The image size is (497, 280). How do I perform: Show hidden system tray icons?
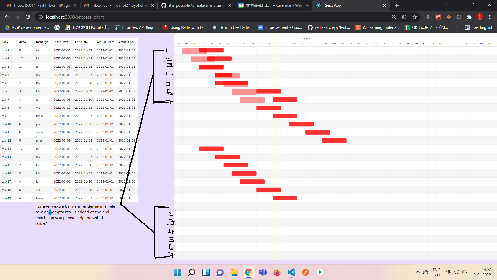[x=418, y=272]
